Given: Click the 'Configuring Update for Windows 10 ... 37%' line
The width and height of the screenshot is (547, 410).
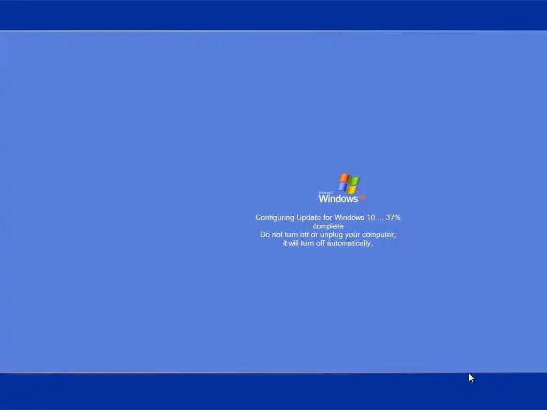Looking at the screenshot, I should tap(328, 218).
